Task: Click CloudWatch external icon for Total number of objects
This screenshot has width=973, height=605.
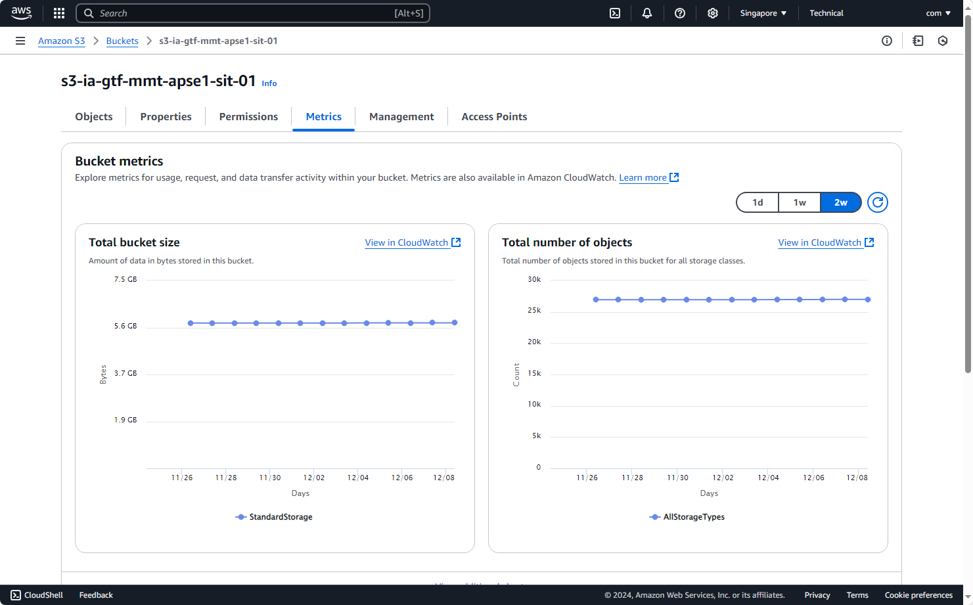Action: click(869, 242)
